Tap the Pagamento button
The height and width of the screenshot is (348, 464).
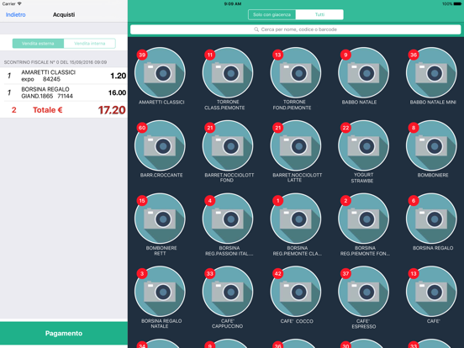[x=64, y=333]
